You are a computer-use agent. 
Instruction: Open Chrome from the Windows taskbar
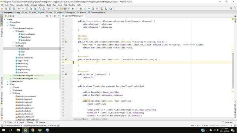point(33,130)
